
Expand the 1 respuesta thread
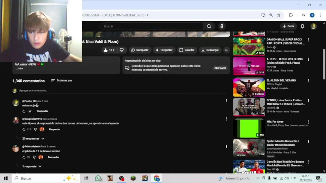tap(32, 166)
